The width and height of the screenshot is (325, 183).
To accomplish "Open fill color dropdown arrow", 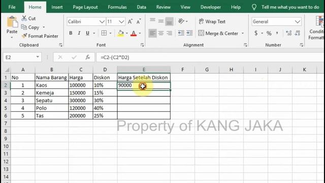I will pyautogui.click(x=126, y=33).
